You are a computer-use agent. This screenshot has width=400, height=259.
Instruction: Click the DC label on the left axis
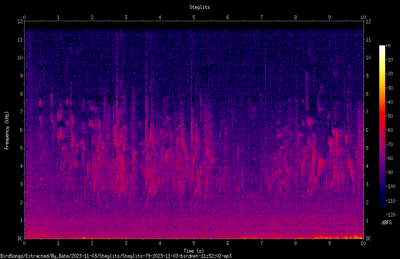(20, 238)
